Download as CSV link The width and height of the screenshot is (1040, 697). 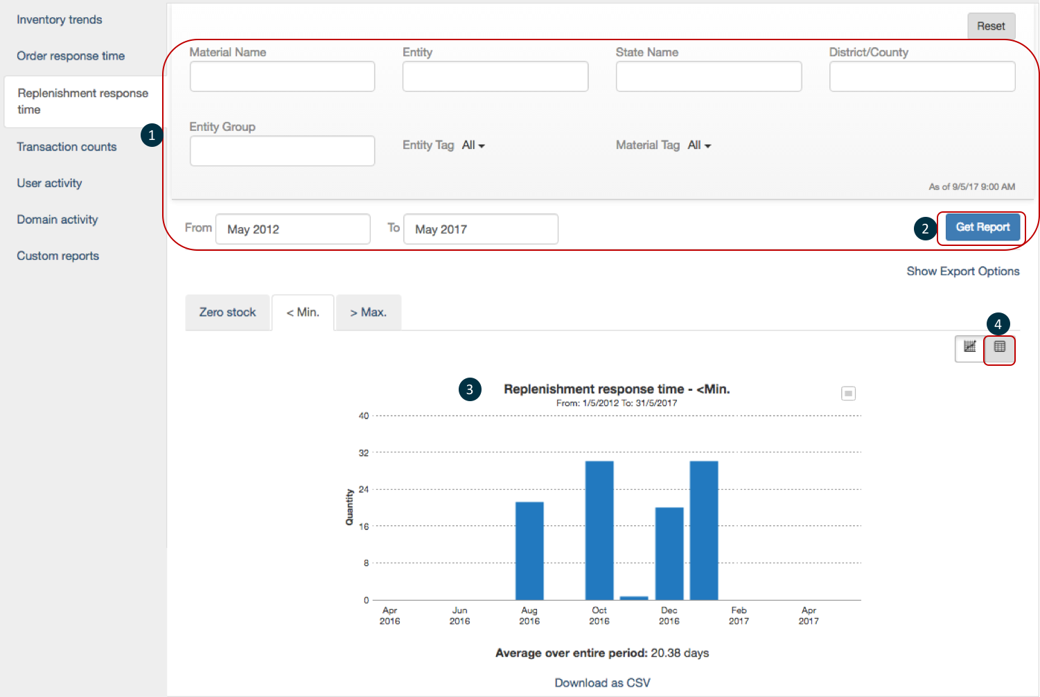point(603,682)
